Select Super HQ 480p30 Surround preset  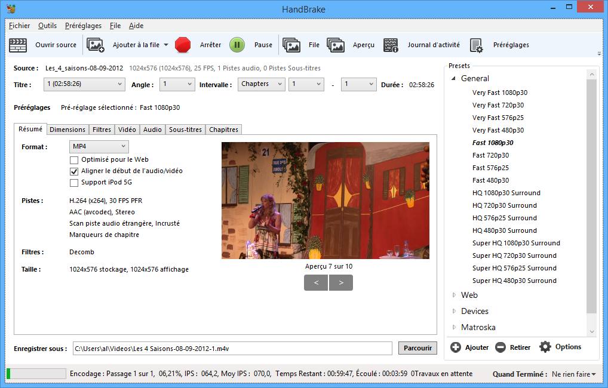[514, 281]
